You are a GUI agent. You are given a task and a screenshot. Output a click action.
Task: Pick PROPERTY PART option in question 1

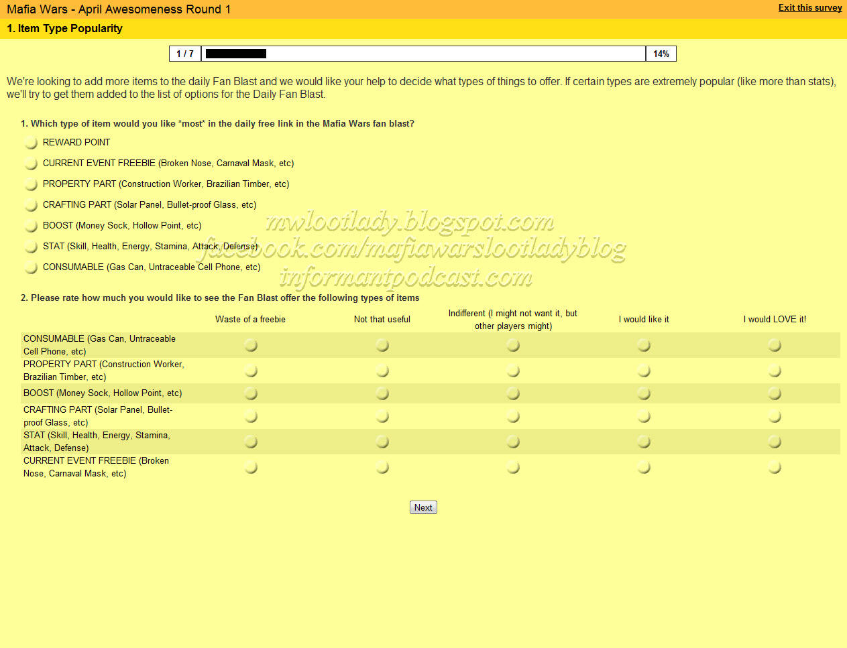coord(31,184)
